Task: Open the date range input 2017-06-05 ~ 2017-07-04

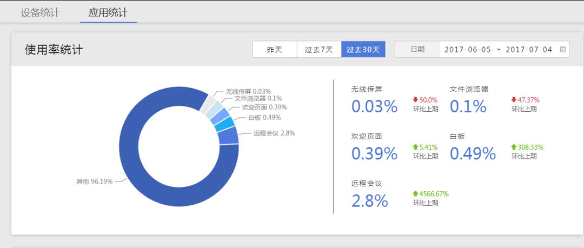Action: (497, 49)
